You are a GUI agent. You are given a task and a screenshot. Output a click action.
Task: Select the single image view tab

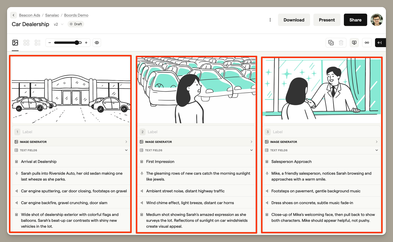point(15,43)
